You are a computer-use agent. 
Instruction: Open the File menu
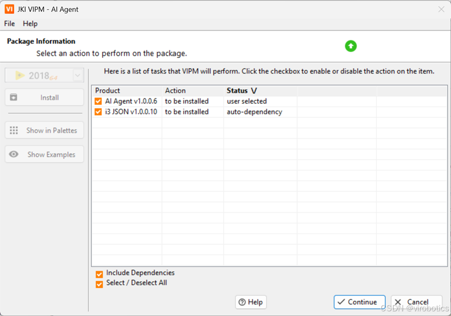(9, 23)
